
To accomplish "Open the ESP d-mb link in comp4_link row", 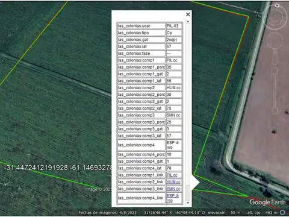I will click(x=173, y=198).
